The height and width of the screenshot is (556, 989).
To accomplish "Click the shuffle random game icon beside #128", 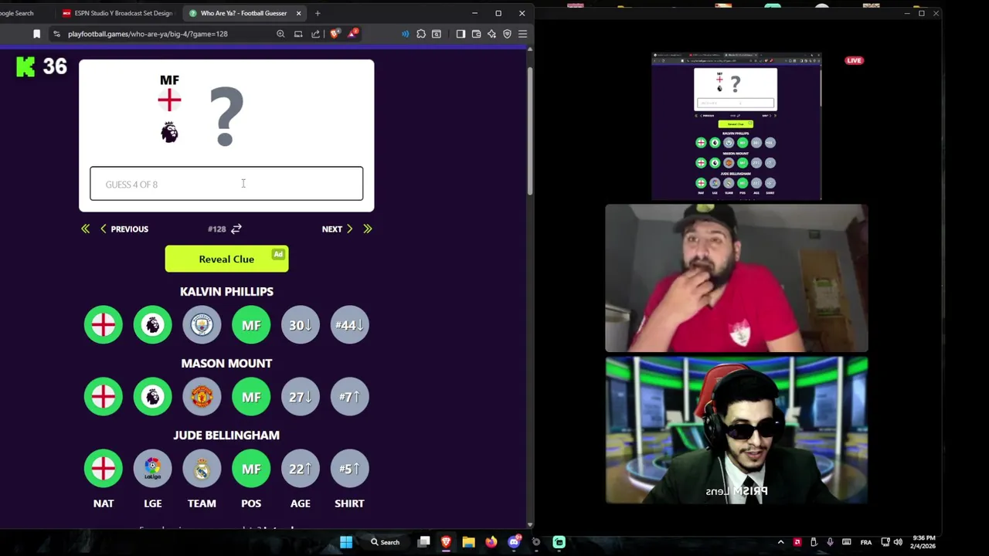I will pyautogui.click(x=236, y=229).
